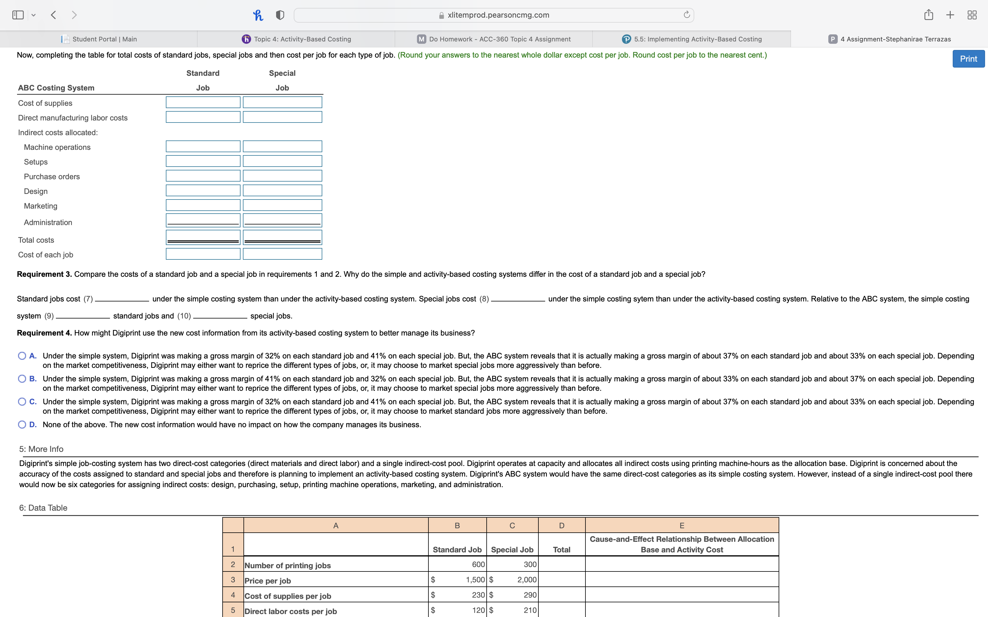
Task: Choose option D None of the above
Action: click(x=22, y=424)
